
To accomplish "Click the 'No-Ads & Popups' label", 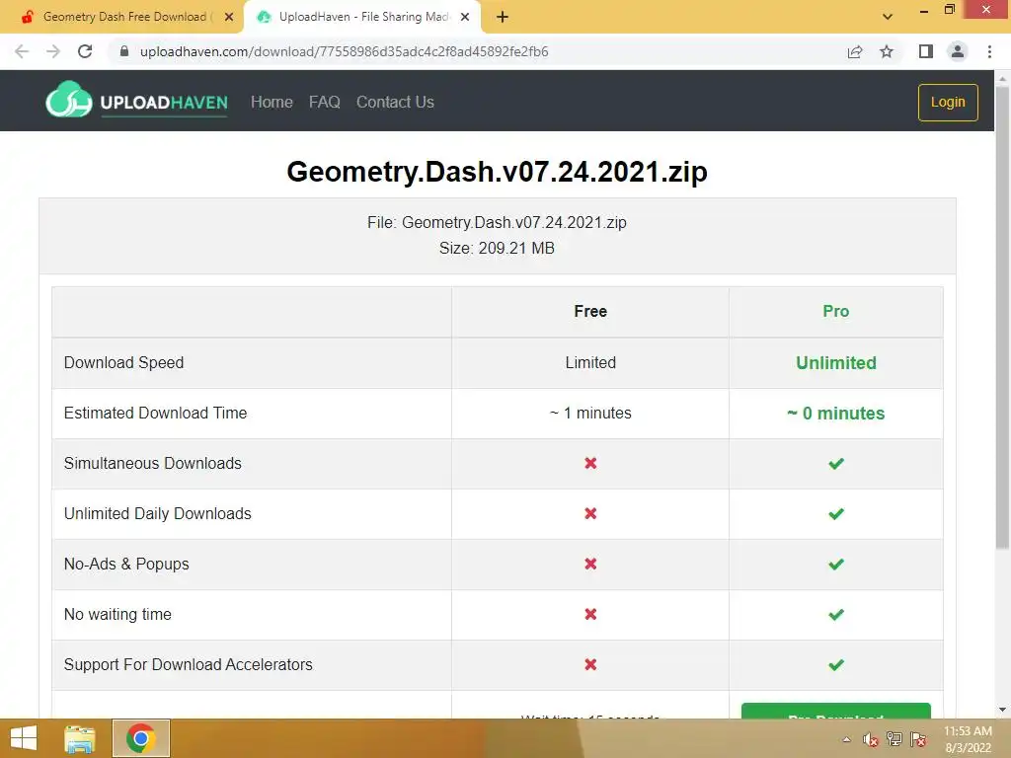I will coord(126,564).
